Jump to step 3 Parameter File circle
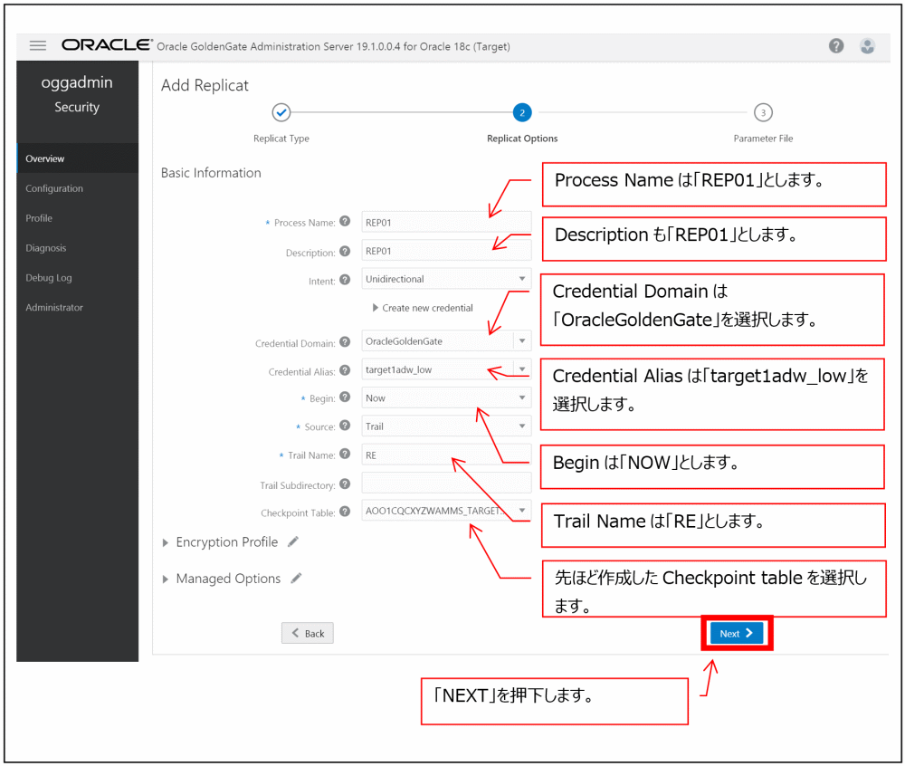This screenshot has width=905, height=766. pos(763,112)
